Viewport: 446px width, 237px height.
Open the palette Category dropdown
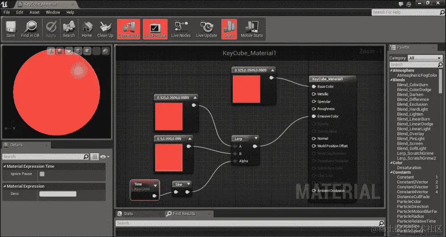click(x=425, y=58)
